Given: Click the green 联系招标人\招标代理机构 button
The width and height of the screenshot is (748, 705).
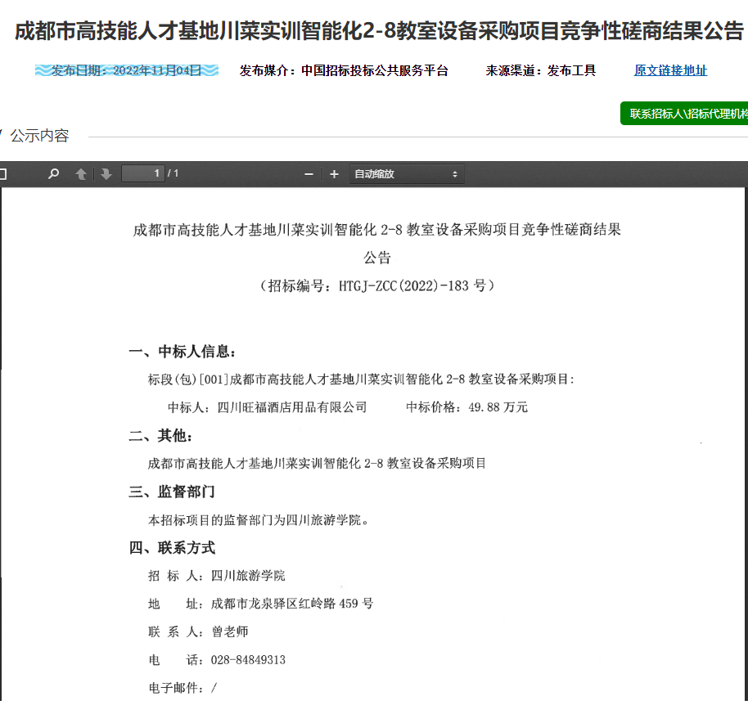Looking at the screenshot, I should [x=684, y=114].
